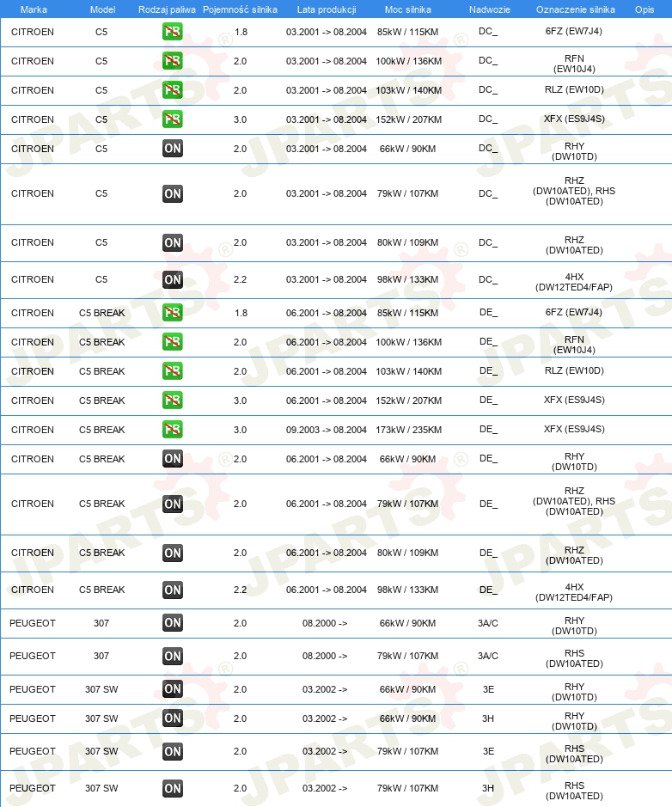672x807 pixels.
Task: Click ON diesel icon in Peugeot 307 79kW / 107KM row
Action: pos(173,657)
